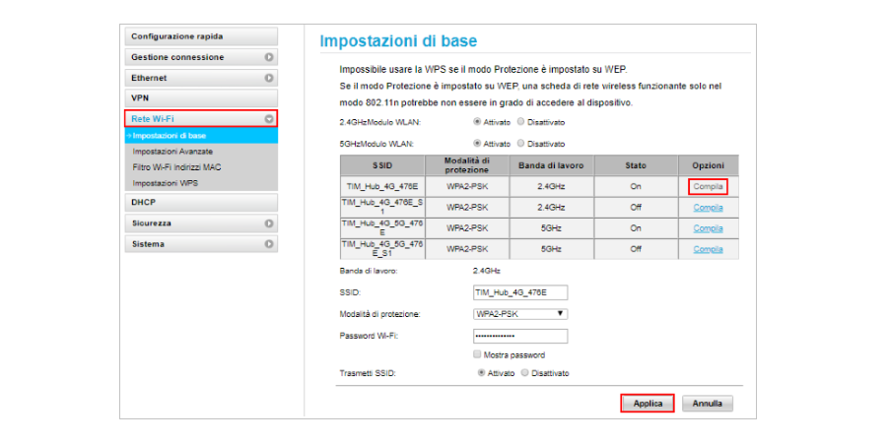This screenshot has height=443, width=887.
Task: Click the Applica button
Action: [648, 404]
